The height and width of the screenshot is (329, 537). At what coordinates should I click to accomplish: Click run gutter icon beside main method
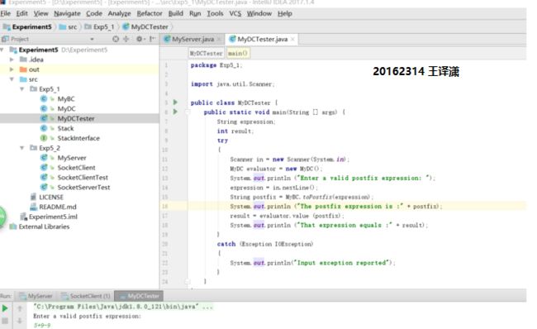point(175,112)
